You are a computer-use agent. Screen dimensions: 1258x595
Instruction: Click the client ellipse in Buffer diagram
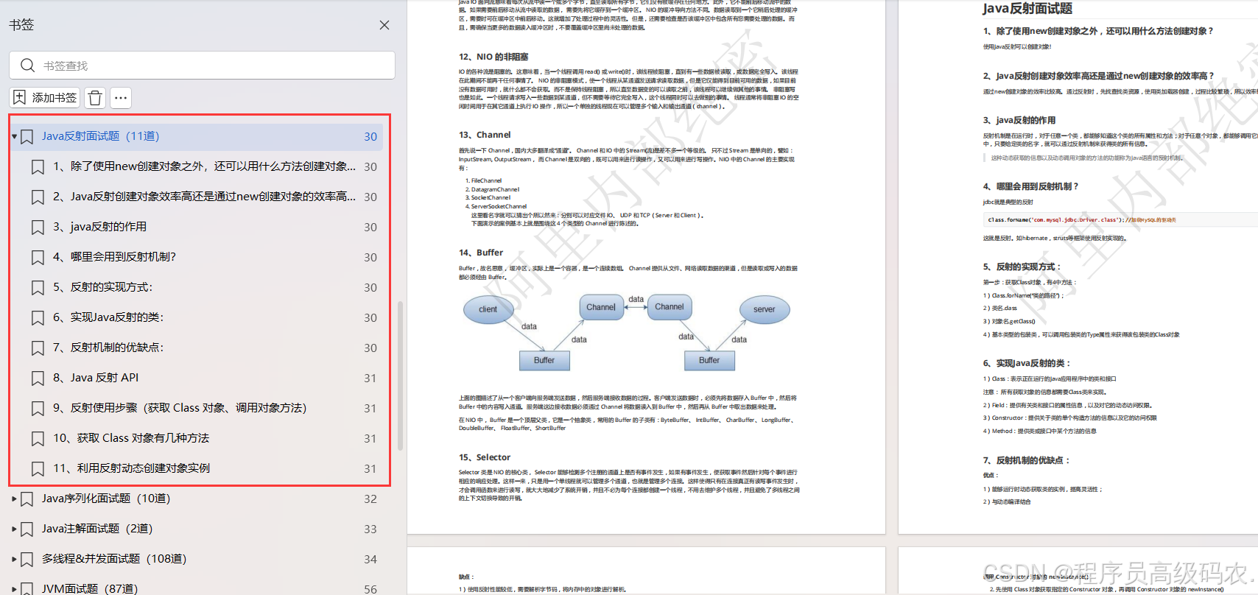(x=488, y=309)
